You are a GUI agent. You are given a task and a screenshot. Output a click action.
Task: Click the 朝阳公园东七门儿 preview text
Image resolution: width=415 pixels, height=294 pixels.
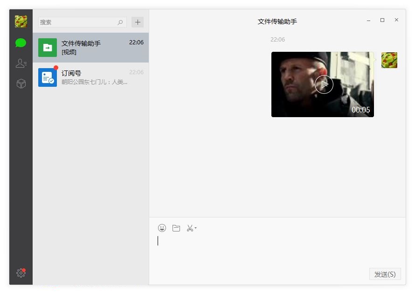tap(94, 82)
